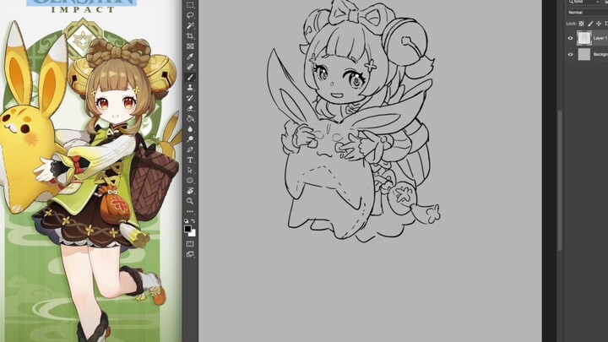
Task: Reset default foreground and background colors
Action: tap(186, 220)
